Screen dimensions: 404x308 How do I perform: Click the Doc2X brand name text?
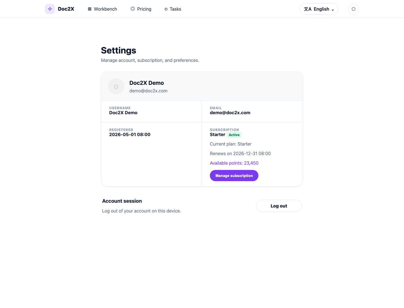coord(66,9)
